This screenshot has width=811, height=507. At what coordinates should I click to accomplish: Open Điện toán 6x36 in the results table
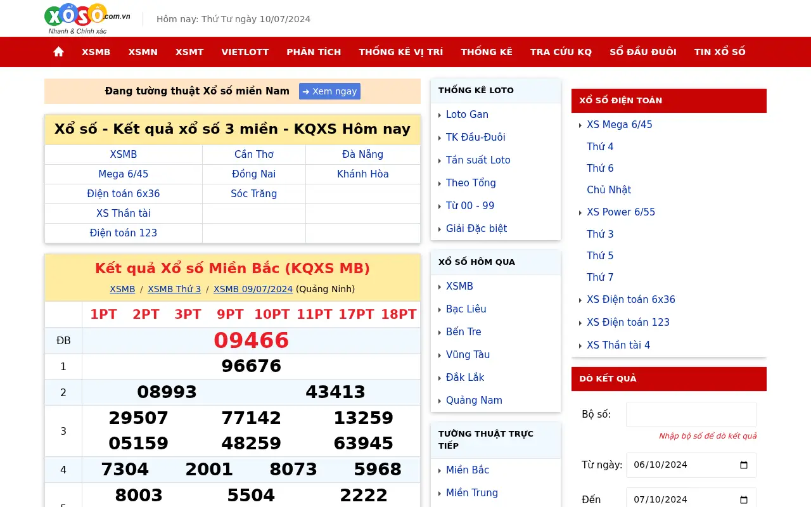pyautogui.click(x=124, y=194)
